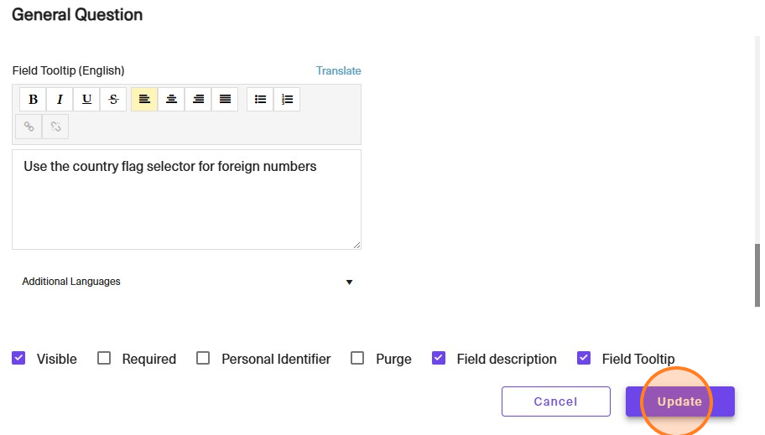The image size is (765, 435).
Task: Apply underline formatting to text
Action: pos(86,100)
